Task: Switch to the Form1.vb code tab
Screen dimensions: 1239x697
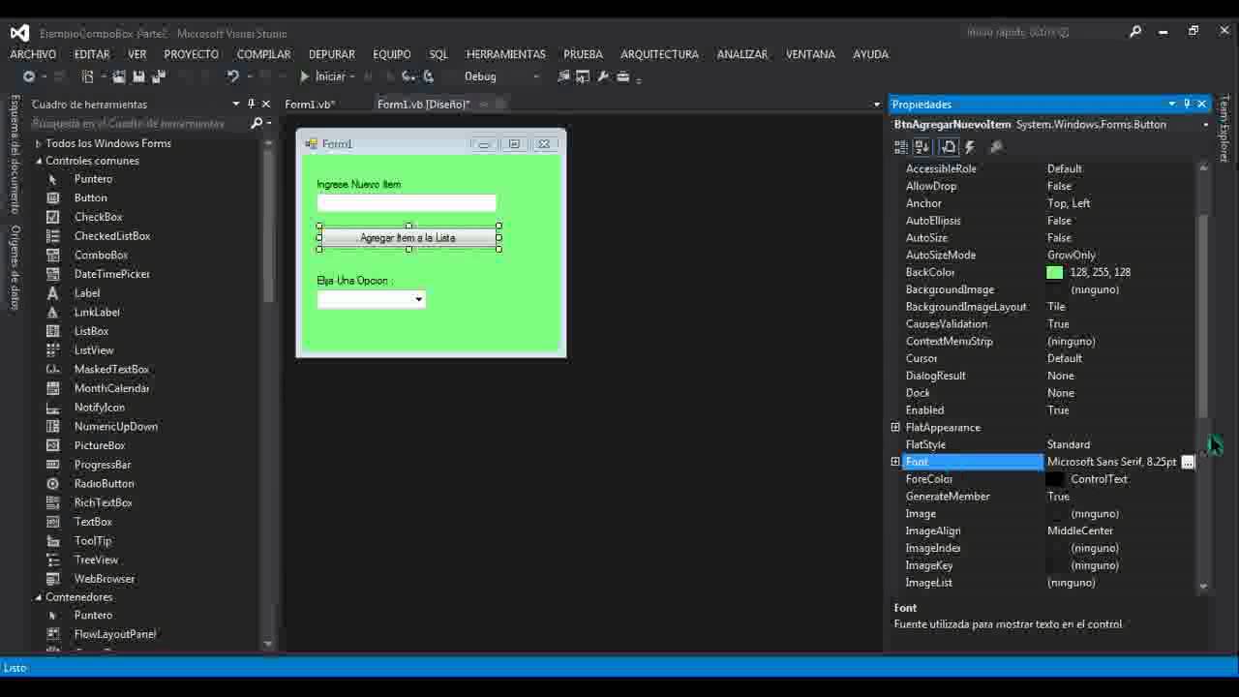Action: tap(310, 104)
